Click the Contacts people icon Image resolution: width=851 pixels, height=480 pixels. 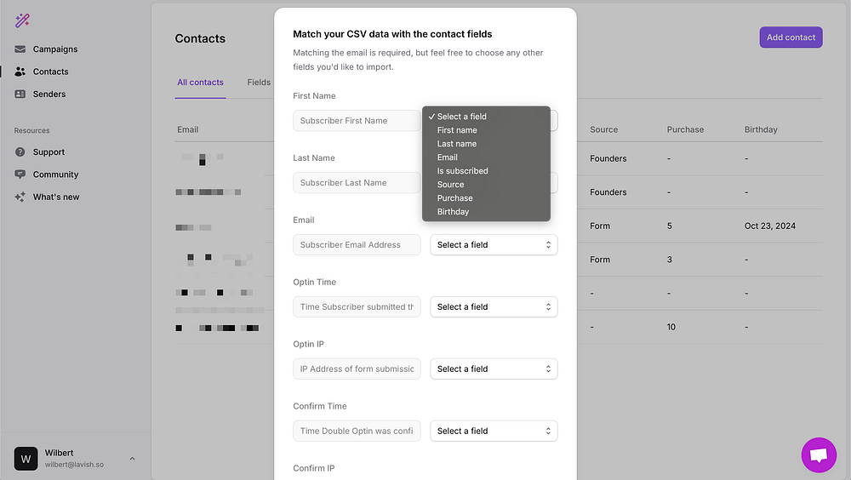click(x=20, y=71)
